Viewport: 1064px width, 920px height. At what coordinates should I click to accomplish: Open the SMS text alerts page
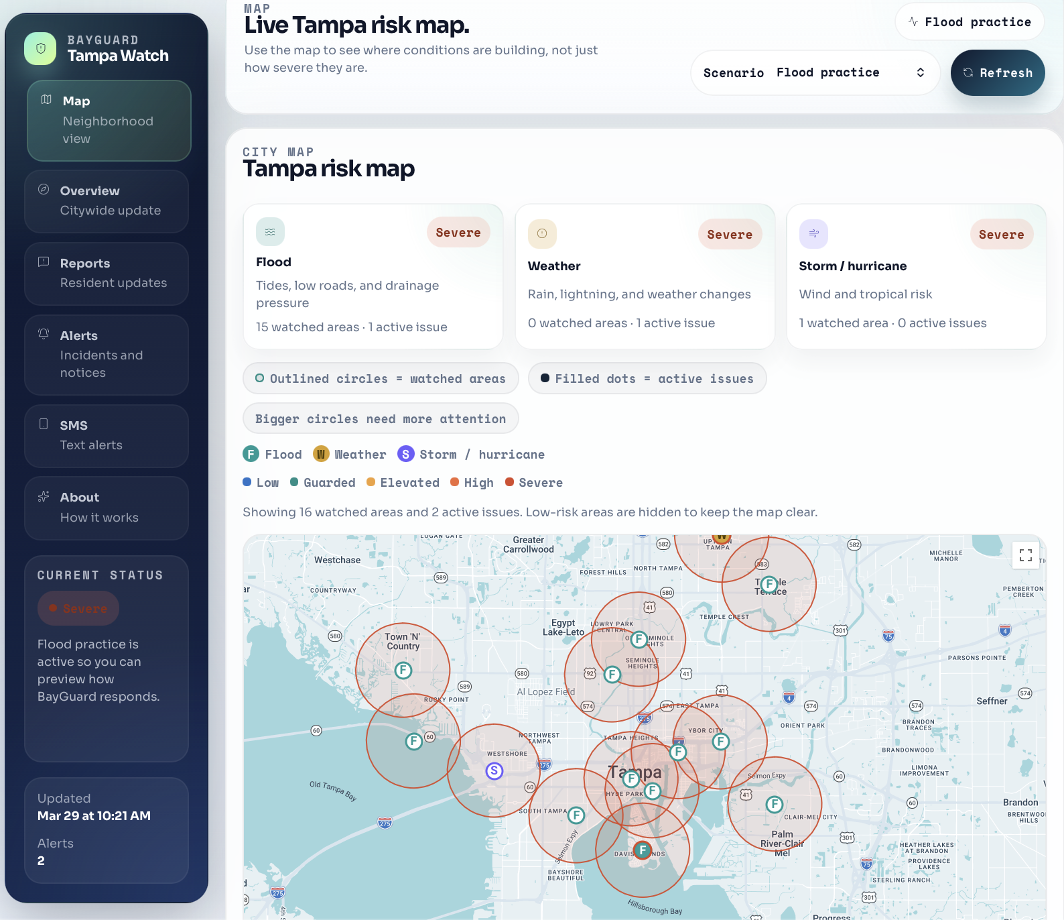107,436
